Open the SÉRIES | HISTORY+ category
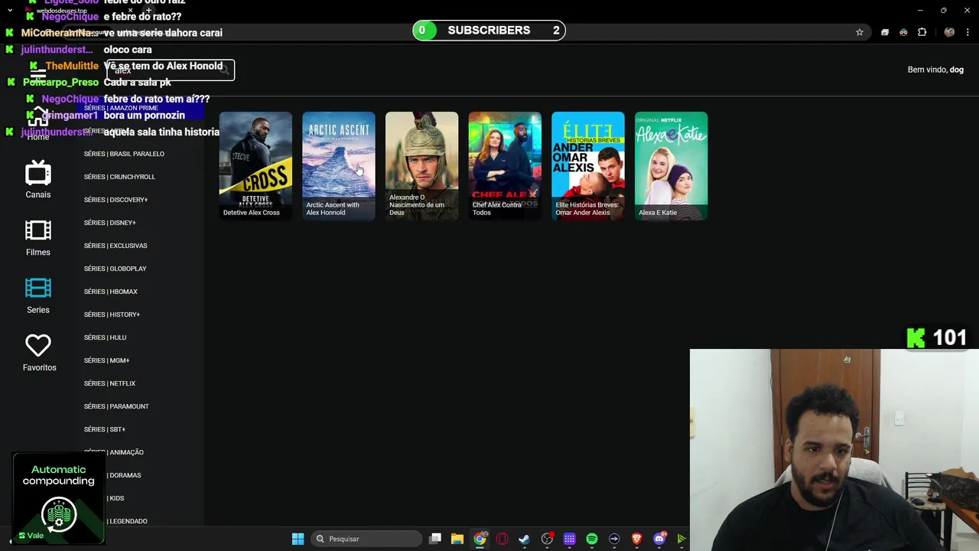 (x=112, y=315)
